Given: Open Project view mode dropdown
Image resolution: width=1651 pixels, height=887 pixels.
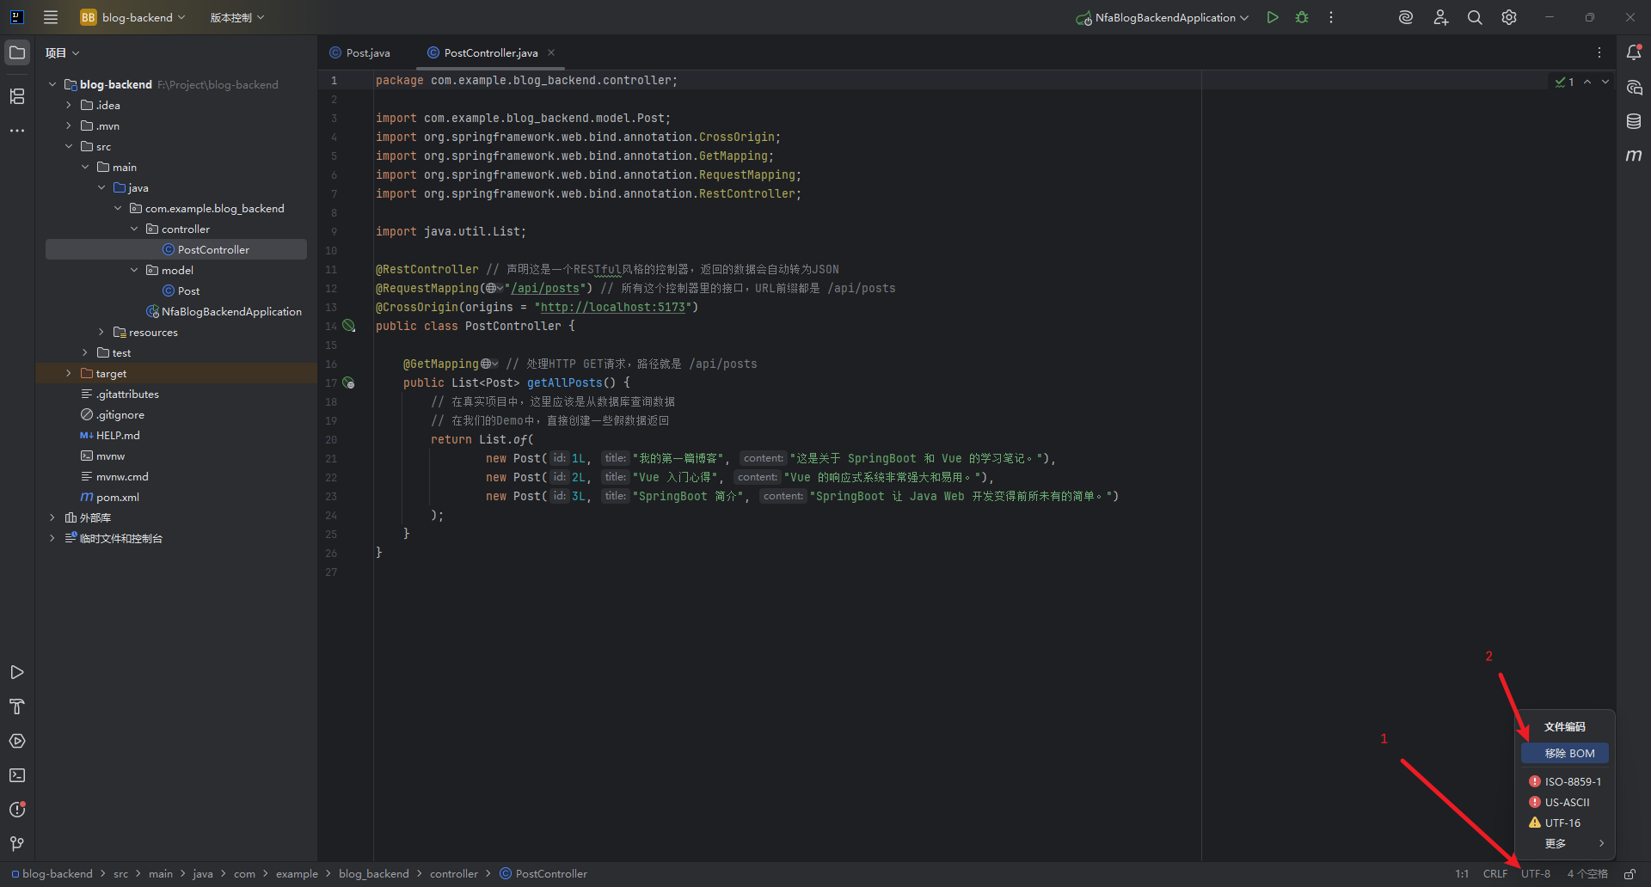Looking at the screenshot, I should pyautogui.click(x=63, y=53).
